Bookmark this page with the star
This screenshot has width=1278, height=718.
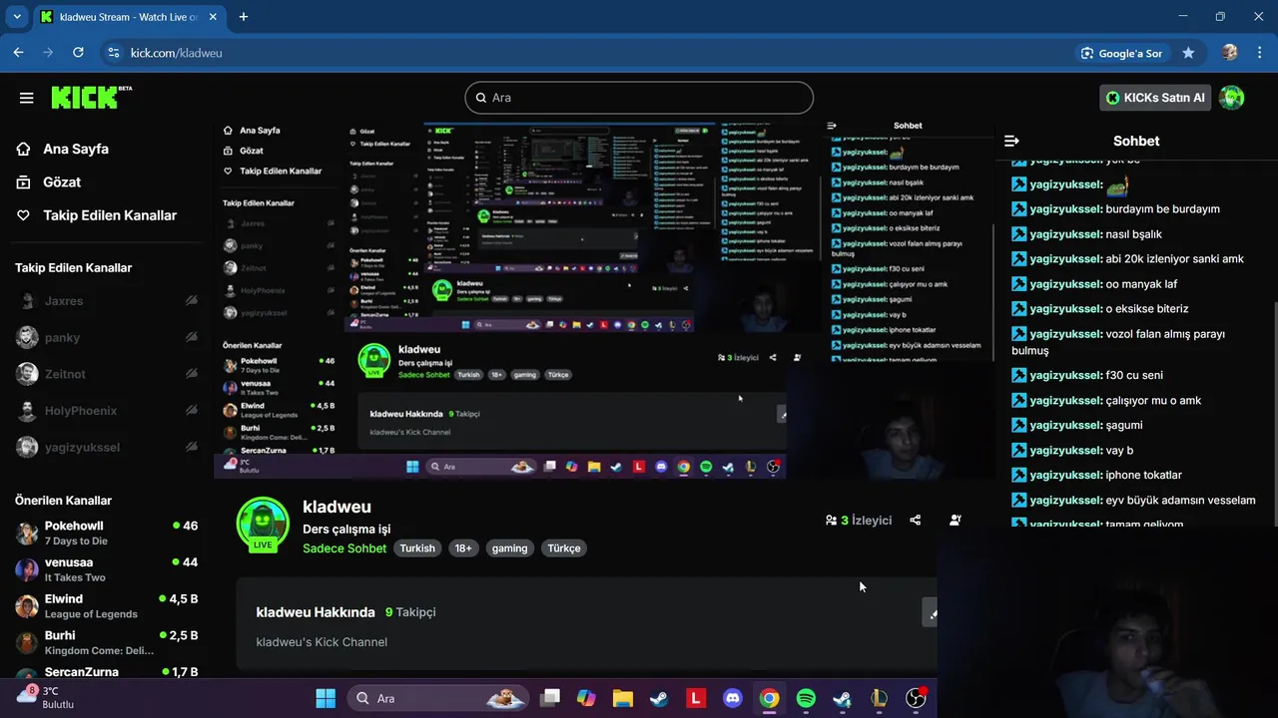tap(1188, 53)
